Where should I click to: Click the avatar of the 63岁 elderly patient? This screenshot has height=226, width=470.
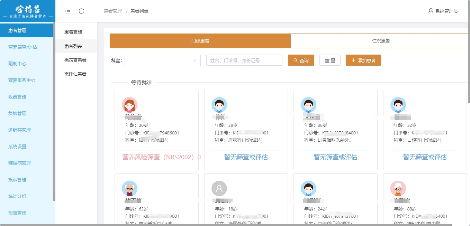click(x=129, y=188)
